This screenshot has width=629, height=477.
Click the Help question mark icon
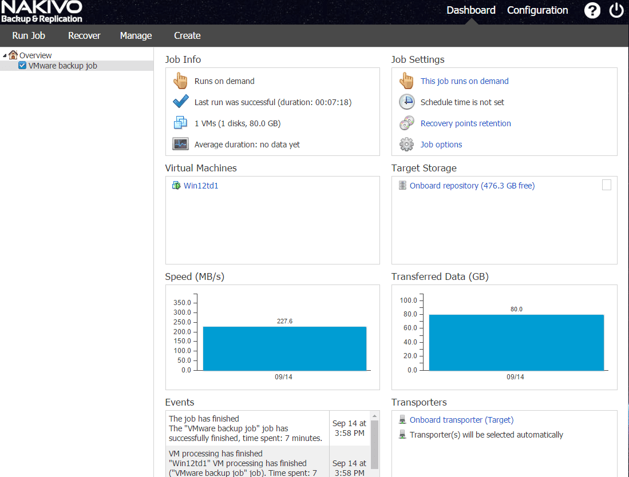[592, 10]
